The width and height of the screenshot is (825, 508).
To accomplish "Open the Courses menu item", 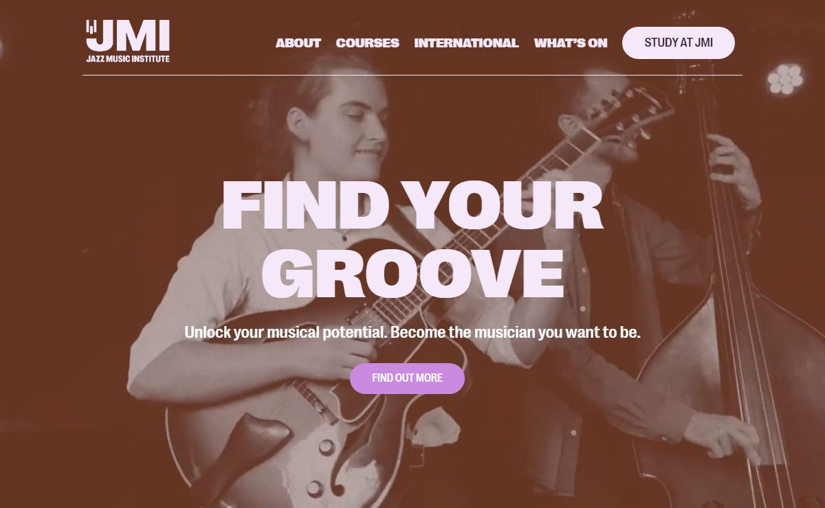I will pyautogui.click(x=367, y=43).
